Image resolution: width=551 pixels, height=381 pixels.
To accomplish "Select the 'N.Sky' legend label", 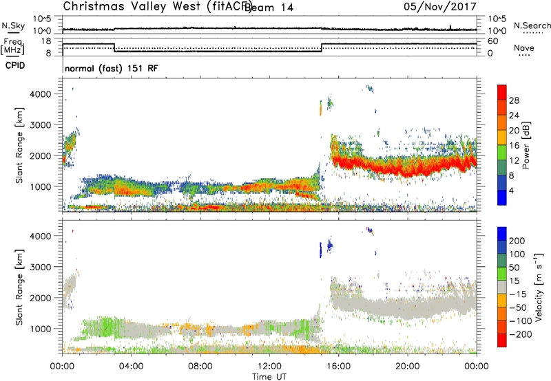I will (13, 25).
